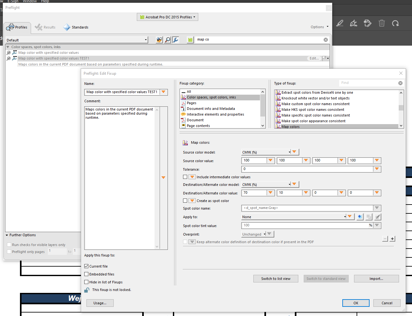Image resolution: width=412 pixels, height=316 pixels.
Task: Click the Switch to list view button
Action: (x=276, y=279)
